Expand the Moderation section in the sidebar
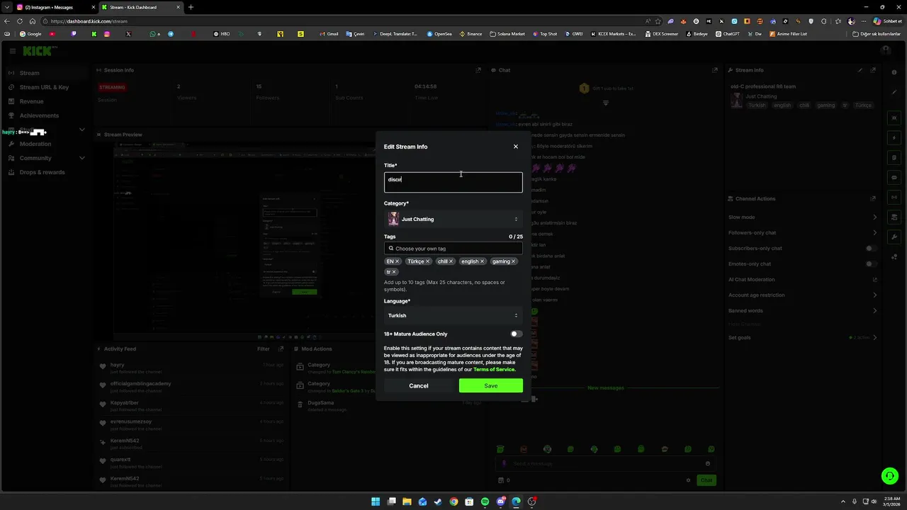The image size is (907, 510). 46,144
